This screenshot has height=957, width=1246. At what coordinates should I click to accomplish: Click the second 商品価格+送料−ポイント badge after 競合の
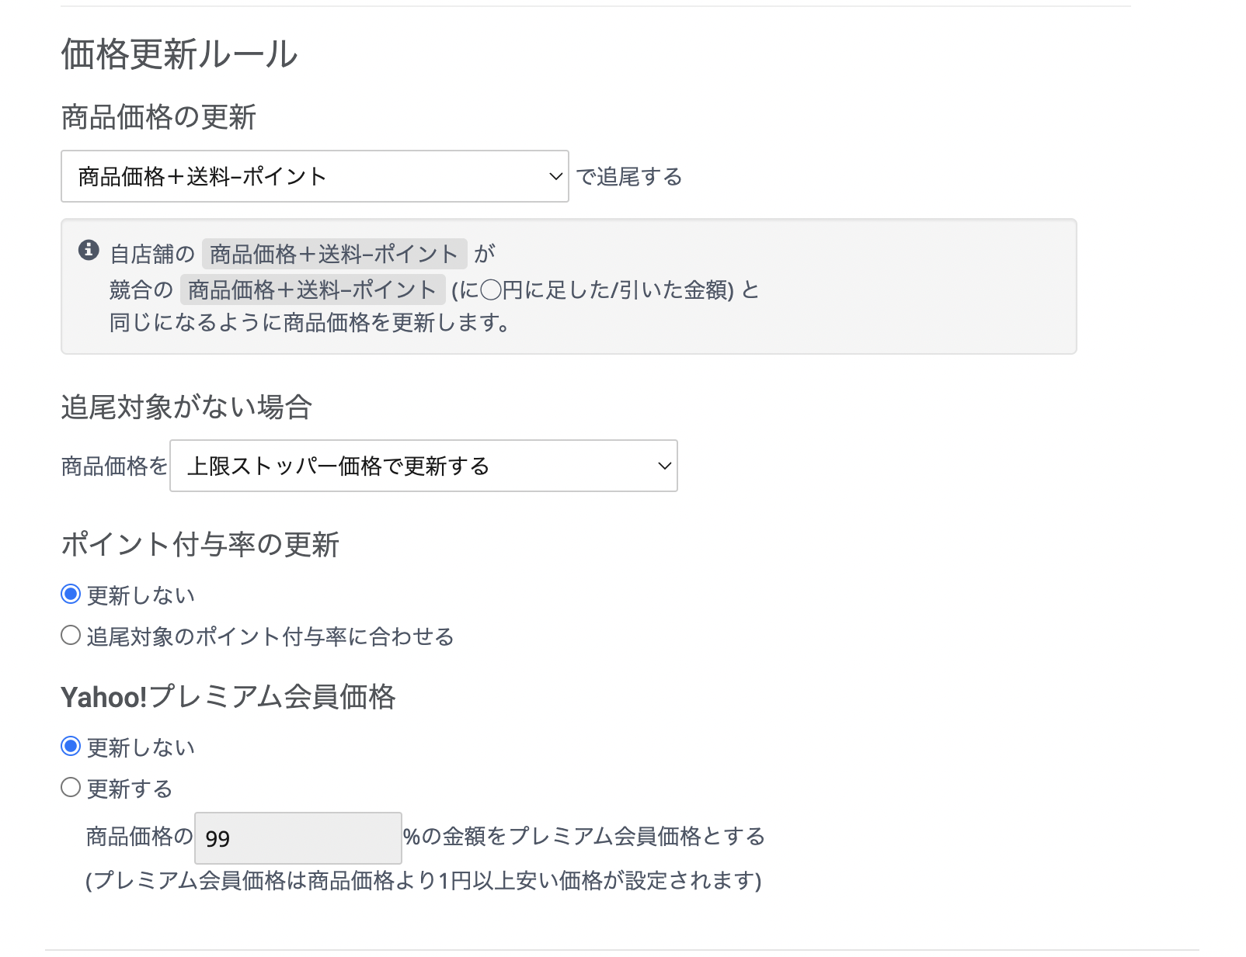312,290
